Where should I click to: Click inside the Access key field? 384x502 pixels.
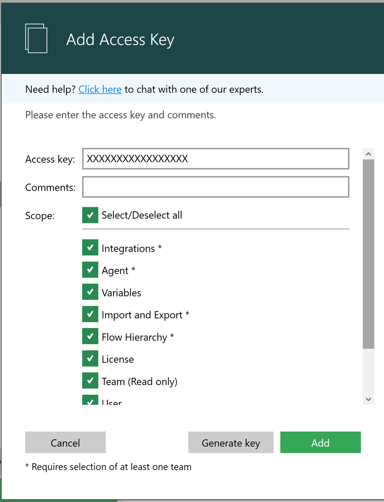[216, 159]
